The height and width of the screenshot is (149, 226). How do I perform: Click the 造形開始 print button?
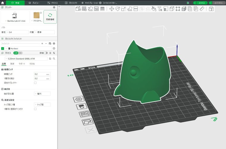219,3
